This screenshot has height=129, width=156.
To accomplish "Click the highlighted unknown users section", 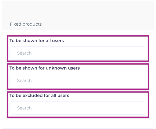I will tap(78, 77).
